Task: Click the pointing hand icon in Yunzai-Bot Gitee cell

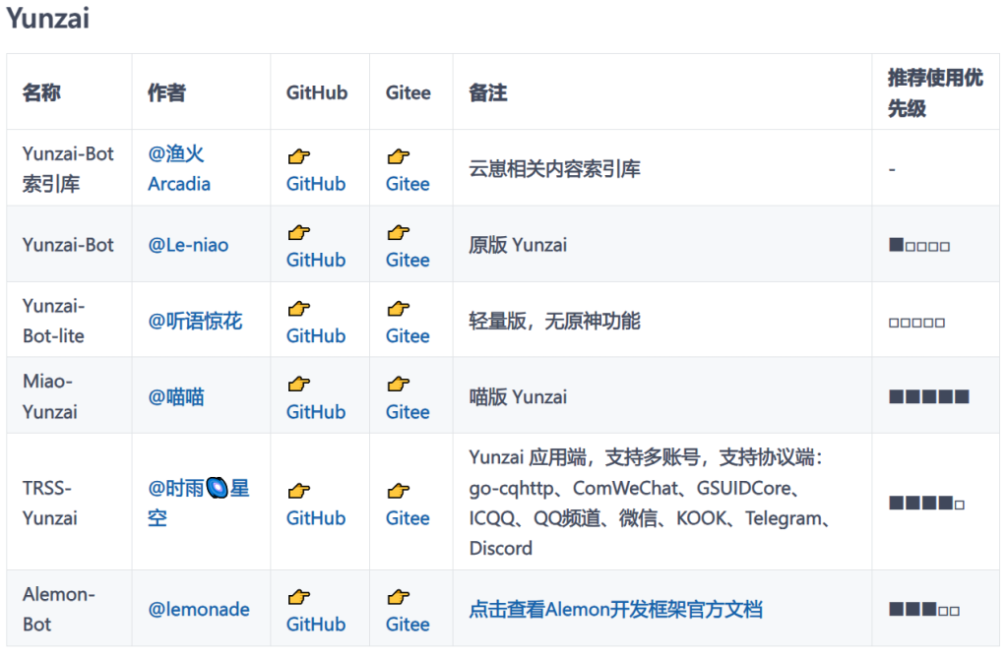Action: pyautogui.click(x=399, y=233)
